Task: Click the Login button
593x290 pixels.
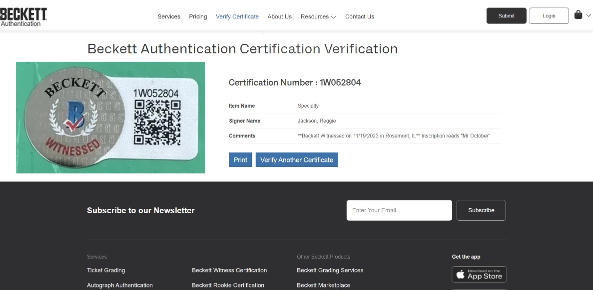Action: [549, 16]
